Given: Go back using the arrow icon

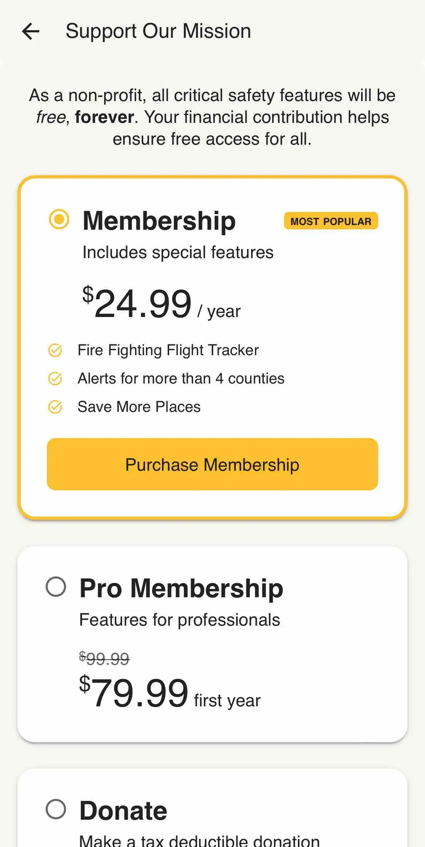Looking at the screenshot, I should pos(31,31).
